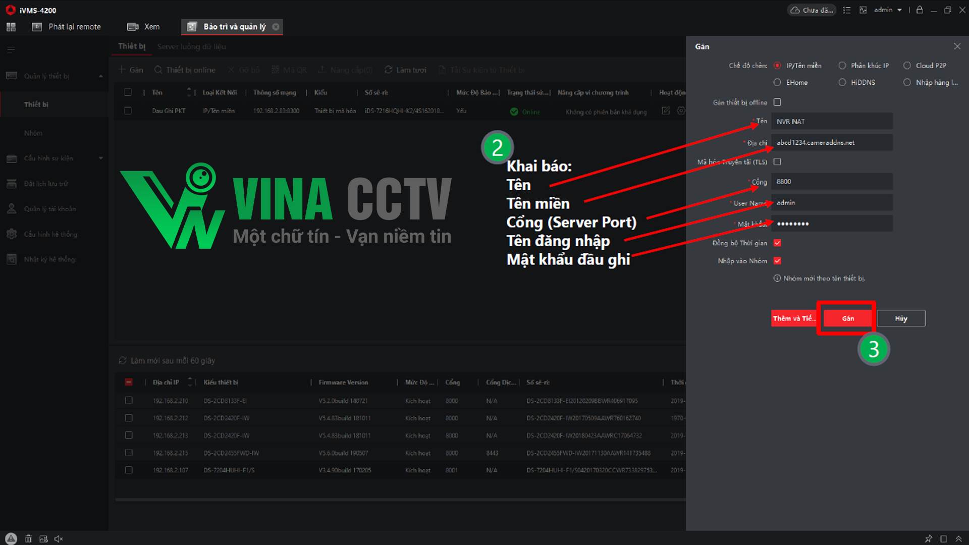Screen dimensions: 969x545
Task: Open the image capture icon in title bar
Action: click(863, 10)
